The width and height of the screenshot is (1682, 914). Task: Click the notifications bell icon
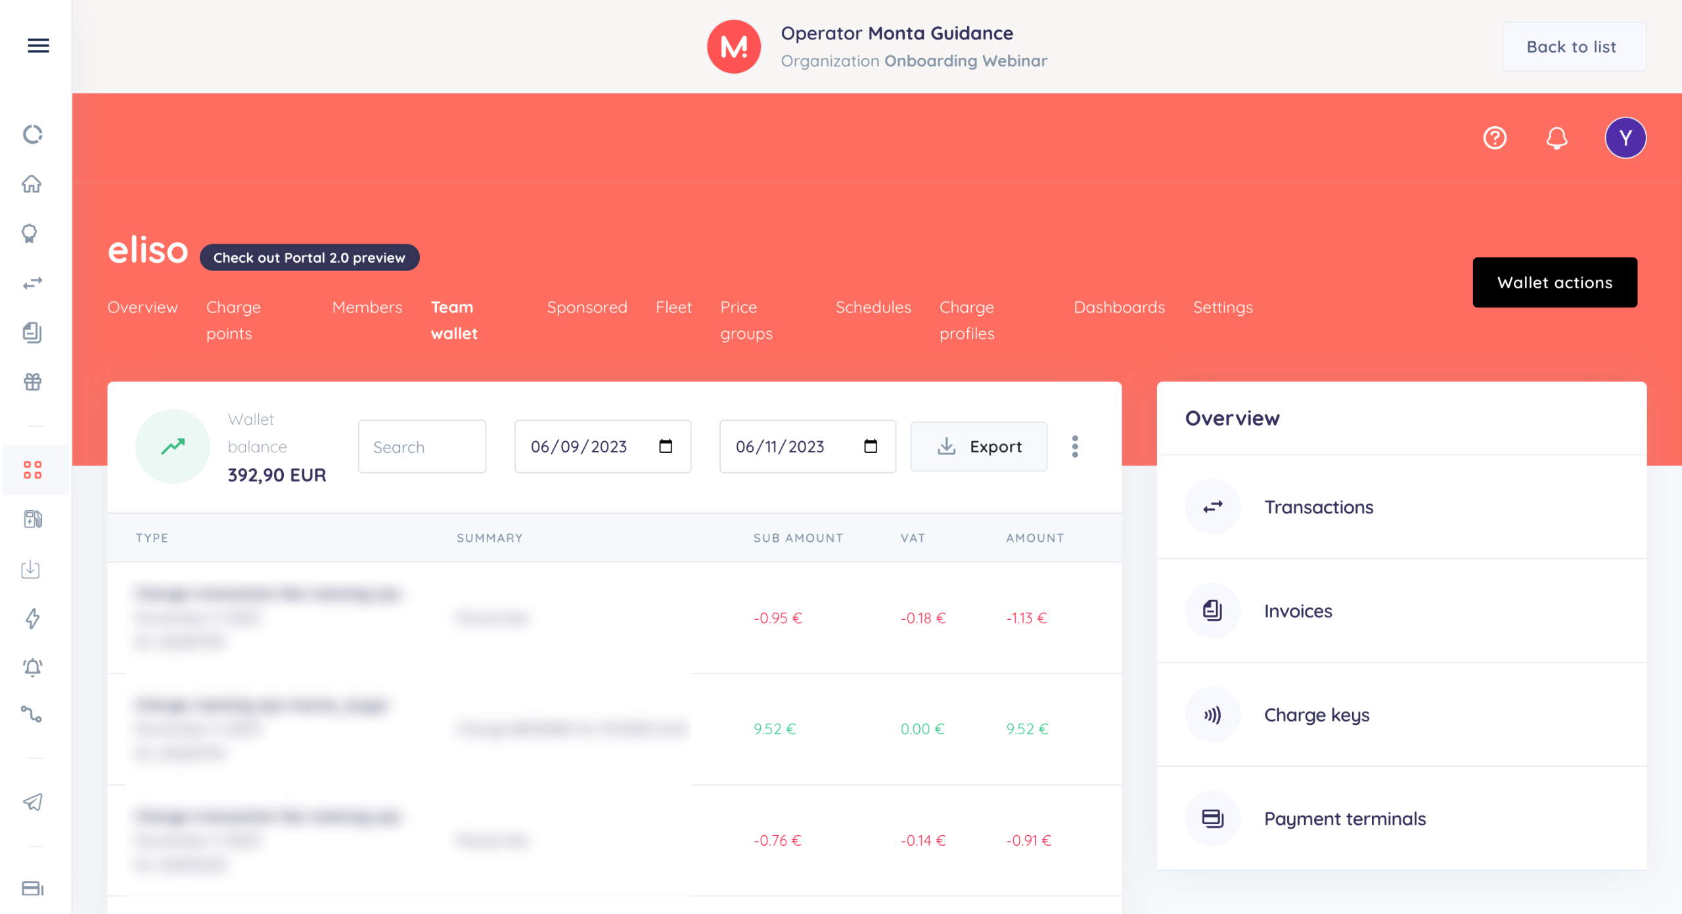pyautogui.click(x=1557, y=138)
